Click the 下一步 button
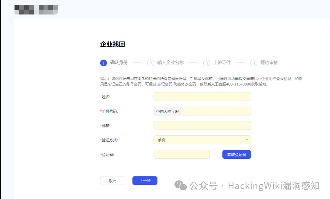The width and height of the screenshot is (330, 199). 145,181
